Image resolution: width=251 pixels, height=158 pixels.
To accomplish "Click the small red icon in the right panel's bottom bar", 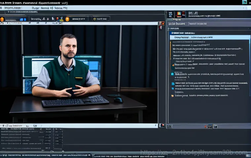I will 205,127.
